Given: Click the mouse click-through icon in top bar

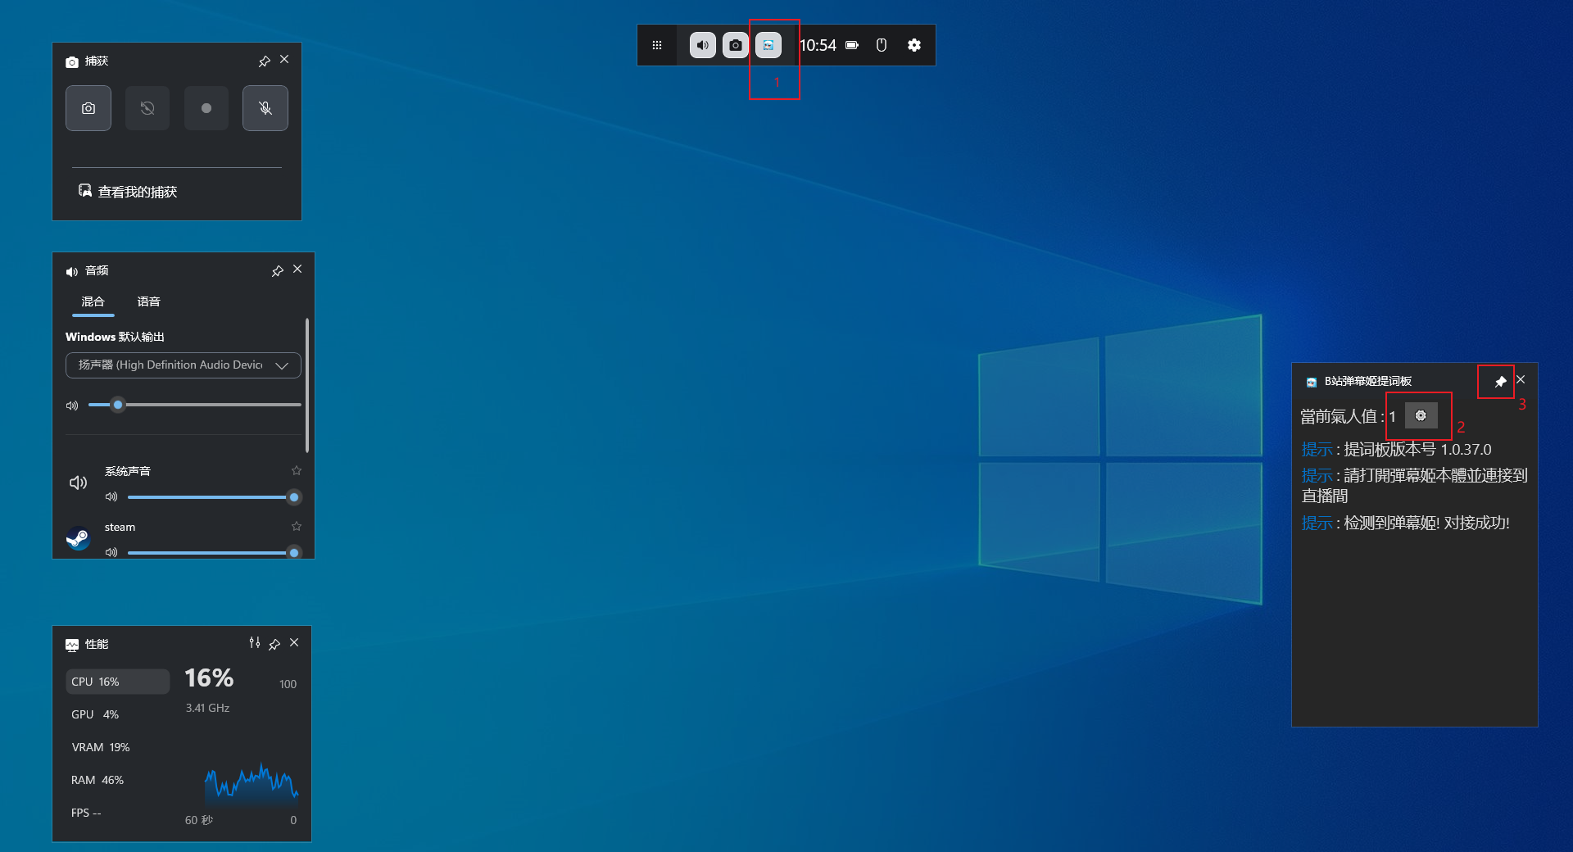Looking at the screenshot, I should click(882, 45).
